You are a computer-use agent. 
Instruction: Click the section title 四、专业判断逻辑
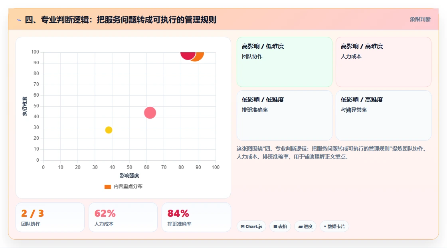[120, 20]
